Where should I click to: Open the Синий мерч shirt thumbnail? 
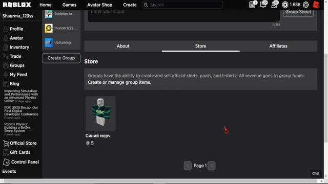click(100, 113)
